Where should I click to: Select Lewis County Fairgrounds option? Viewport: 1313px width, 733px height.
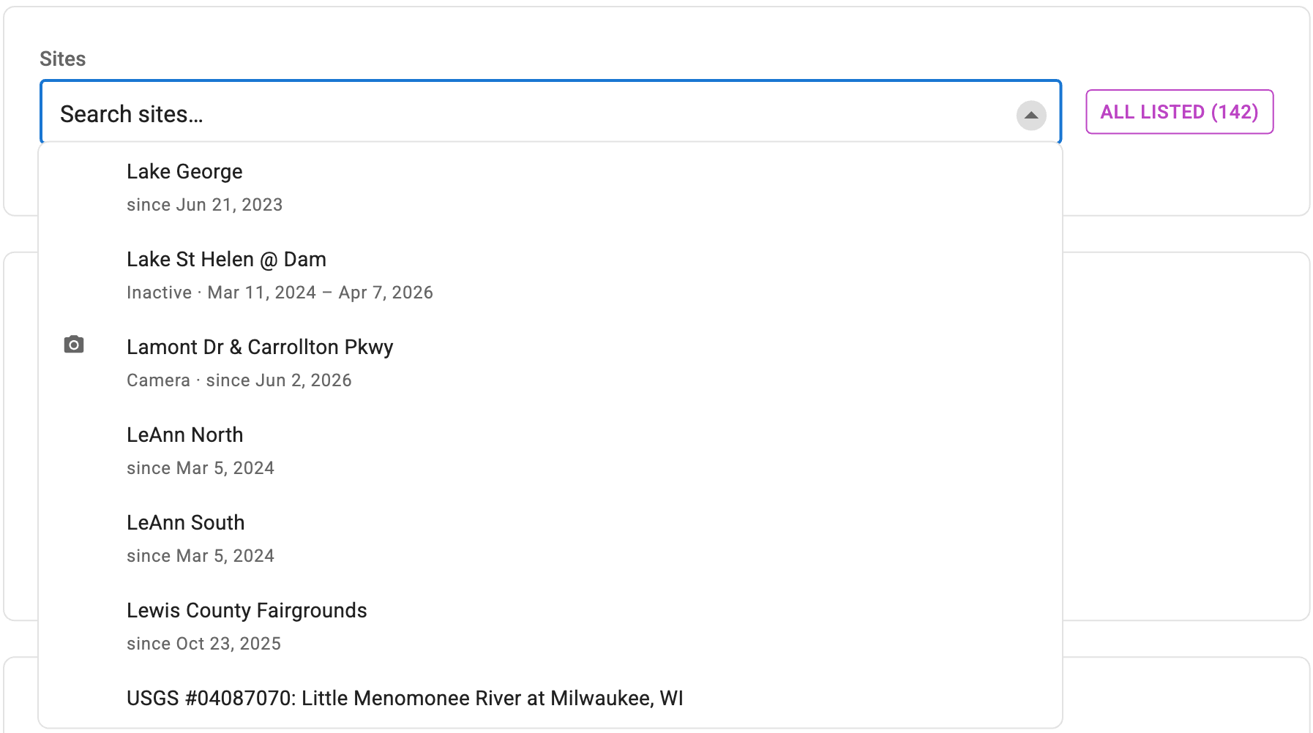[550, 626]
